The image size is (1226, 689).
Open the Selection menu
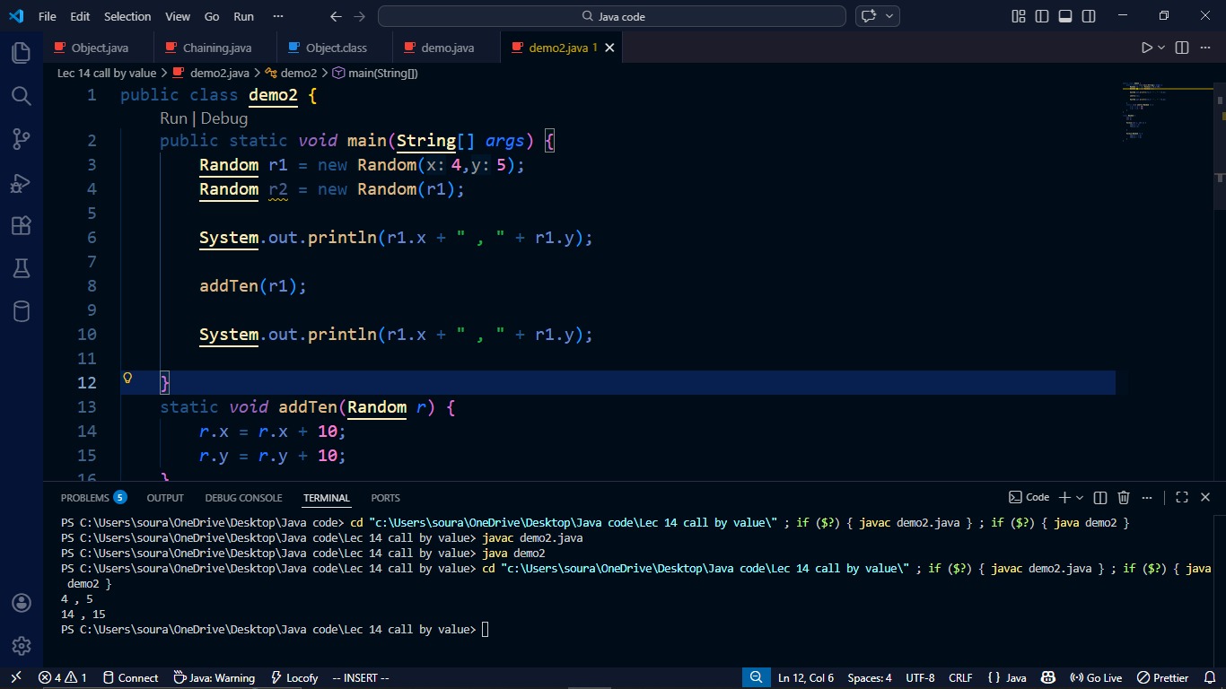click(127, 16)
